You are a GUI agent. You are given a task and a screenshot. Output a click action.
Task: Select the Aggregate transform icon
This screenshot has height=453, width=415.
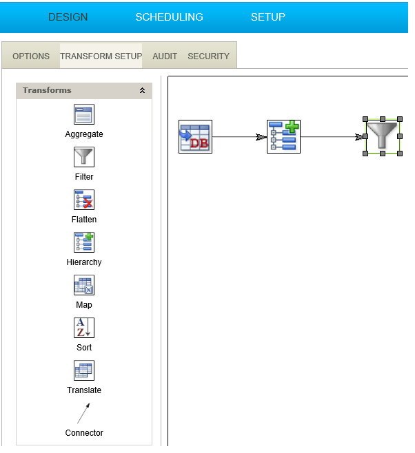[x=84, y=114]
